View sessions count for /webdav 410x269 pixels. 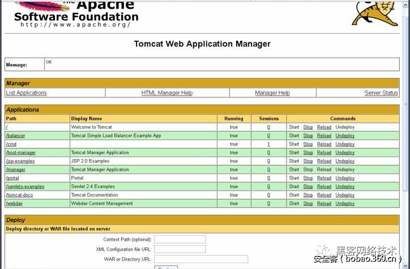268,203
